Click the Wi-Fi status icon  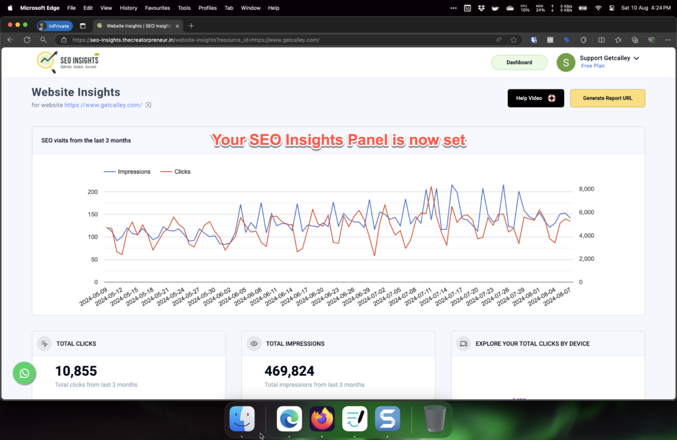598,8
